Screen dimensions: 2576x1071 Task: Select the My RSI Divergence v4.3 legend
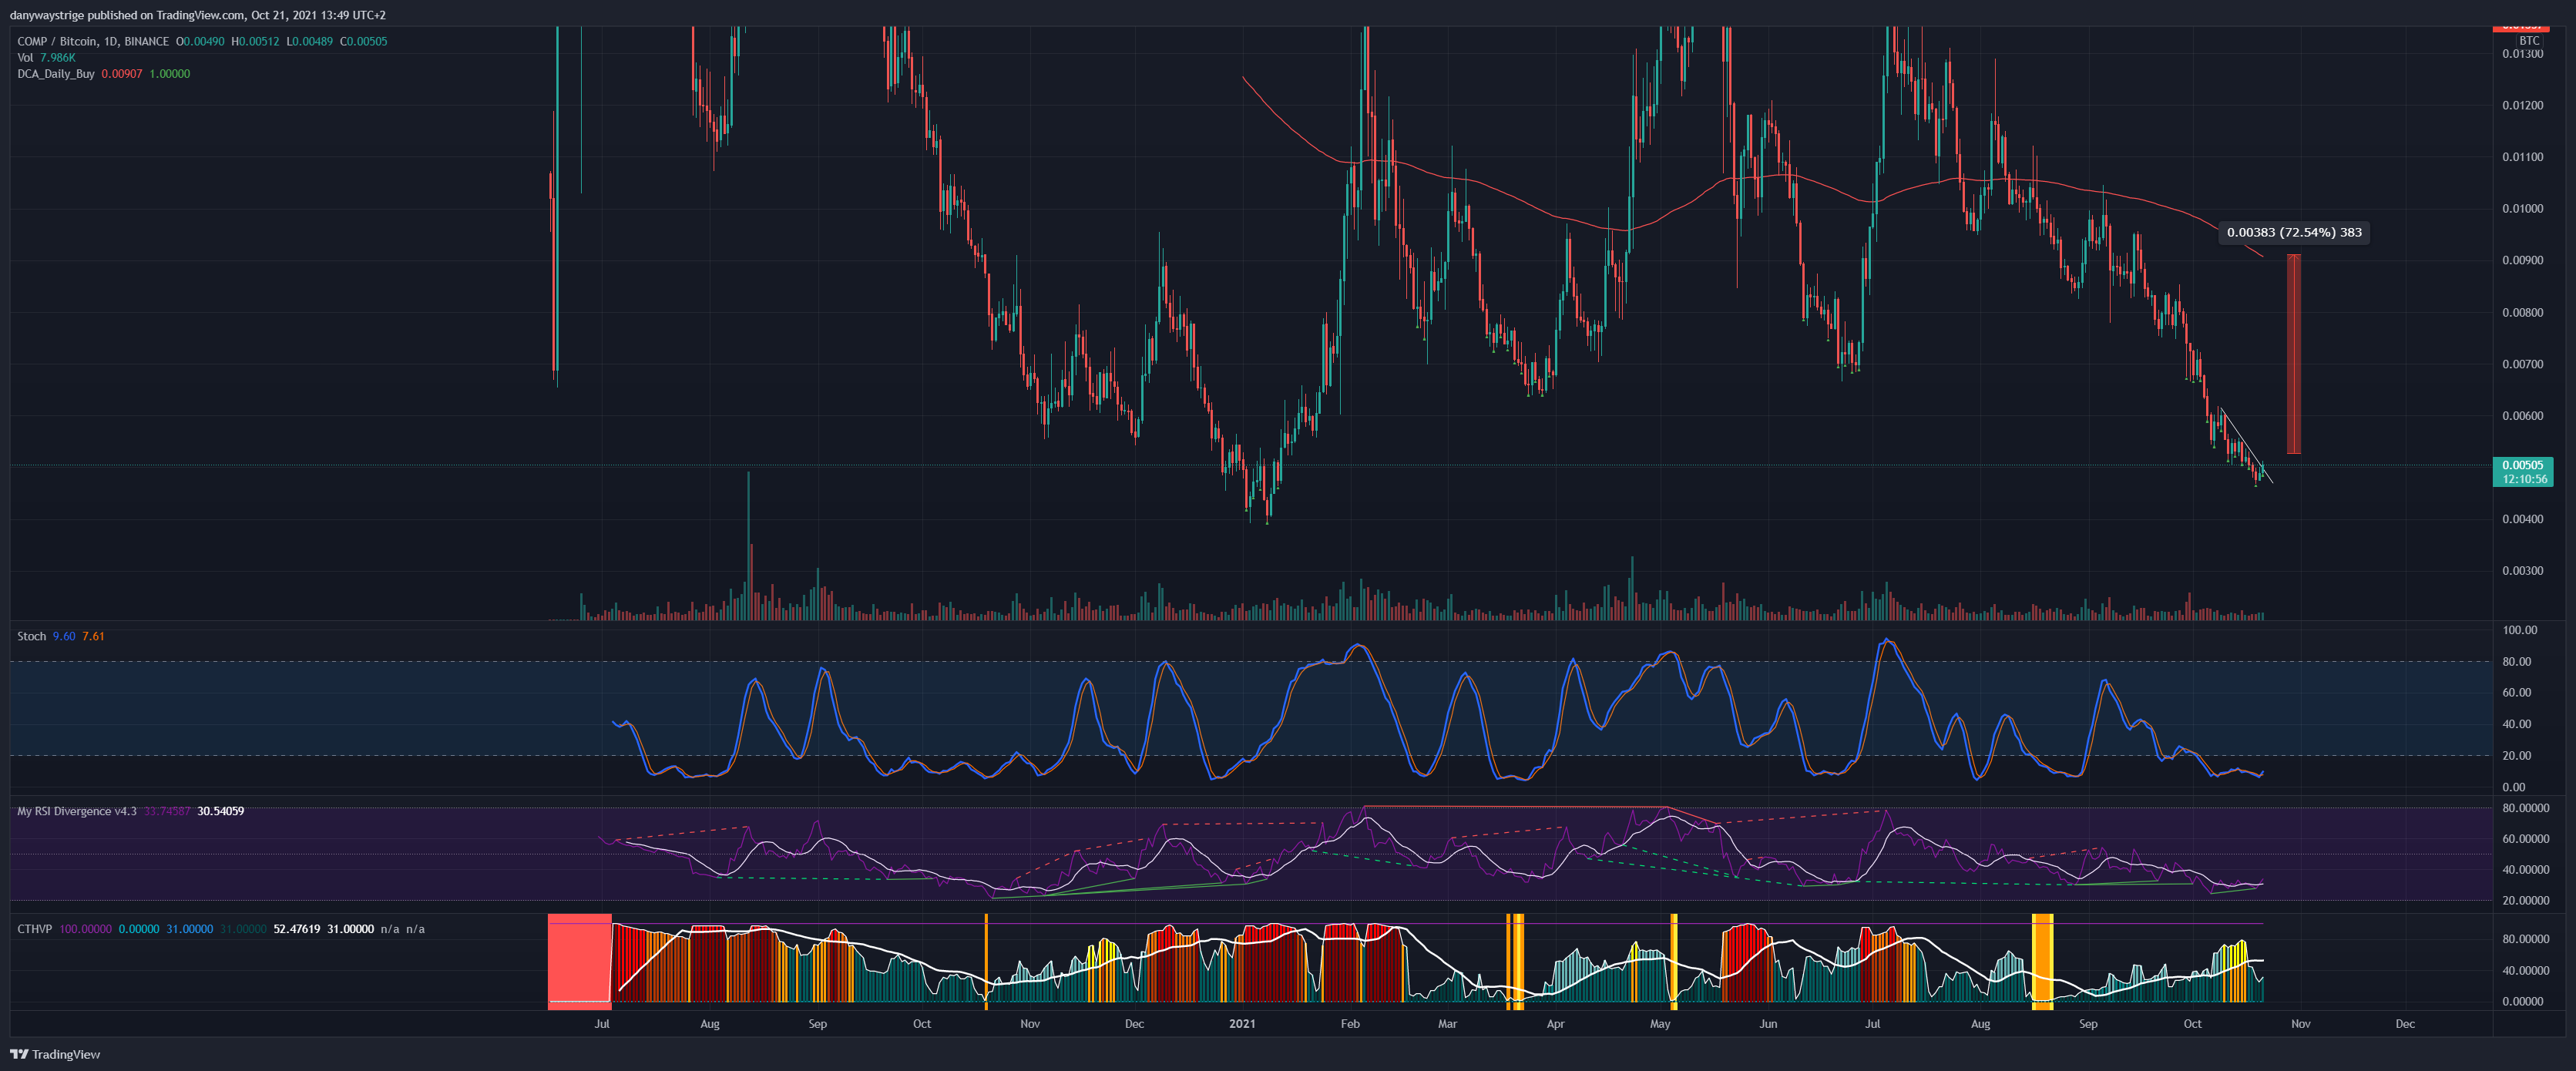point(77,811)
